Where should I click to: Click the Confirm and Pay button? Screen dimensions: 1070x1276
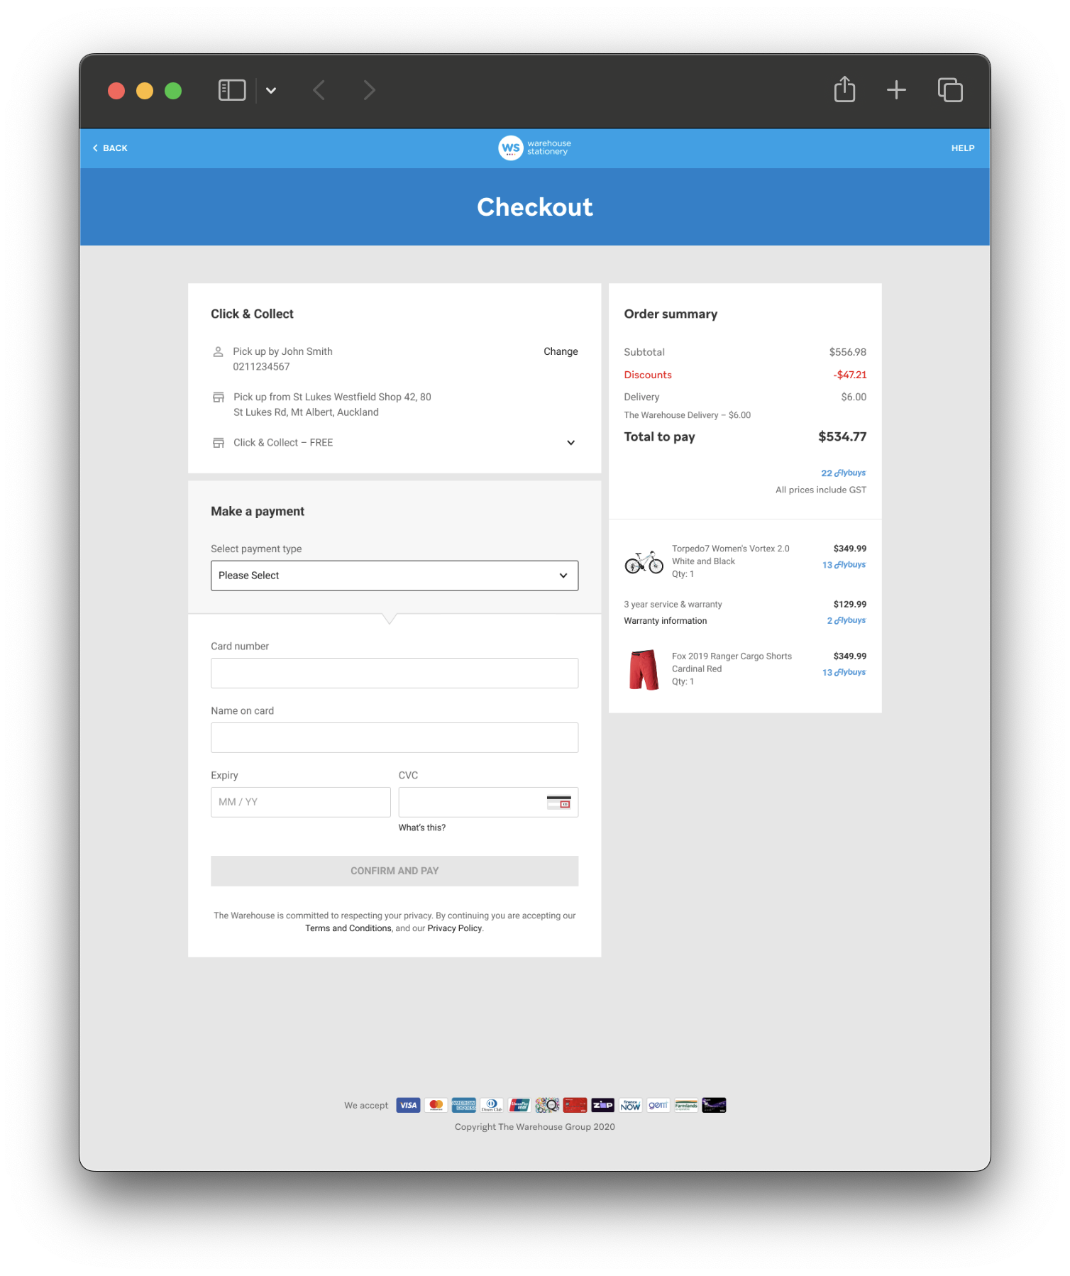pos(395,871)
